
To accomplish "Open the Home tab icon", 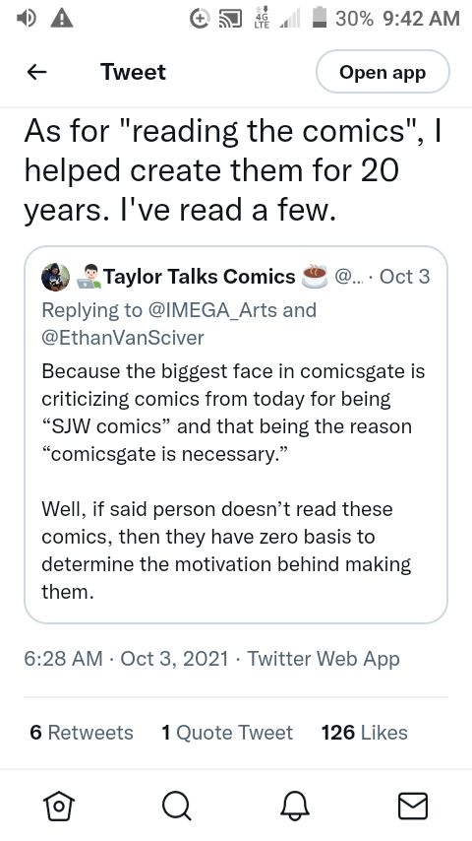I will point(59,806).
